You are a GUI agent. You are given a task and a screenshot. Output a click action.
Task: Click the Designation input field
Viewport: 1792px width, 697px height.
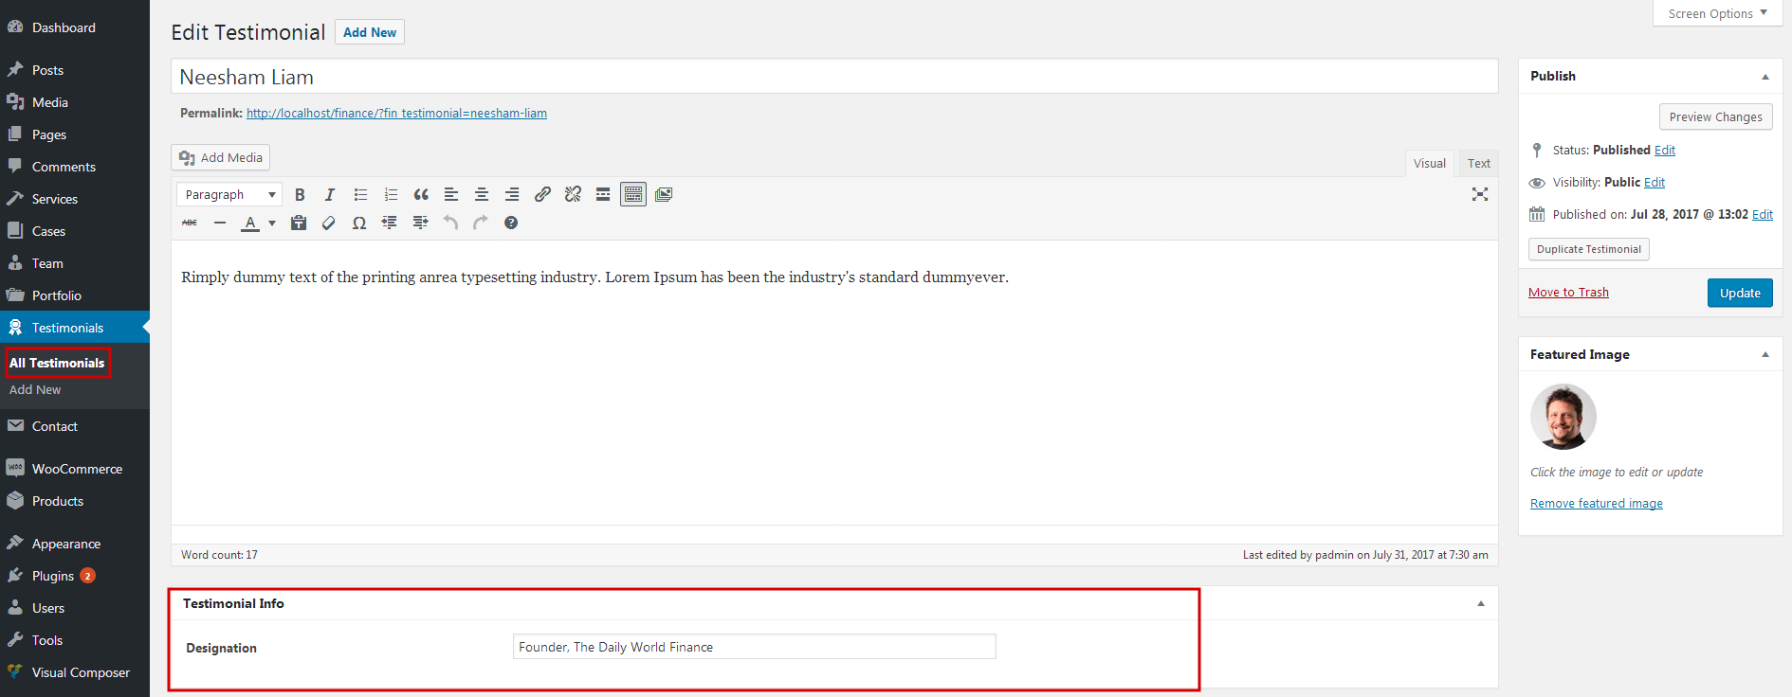[755, 647]
